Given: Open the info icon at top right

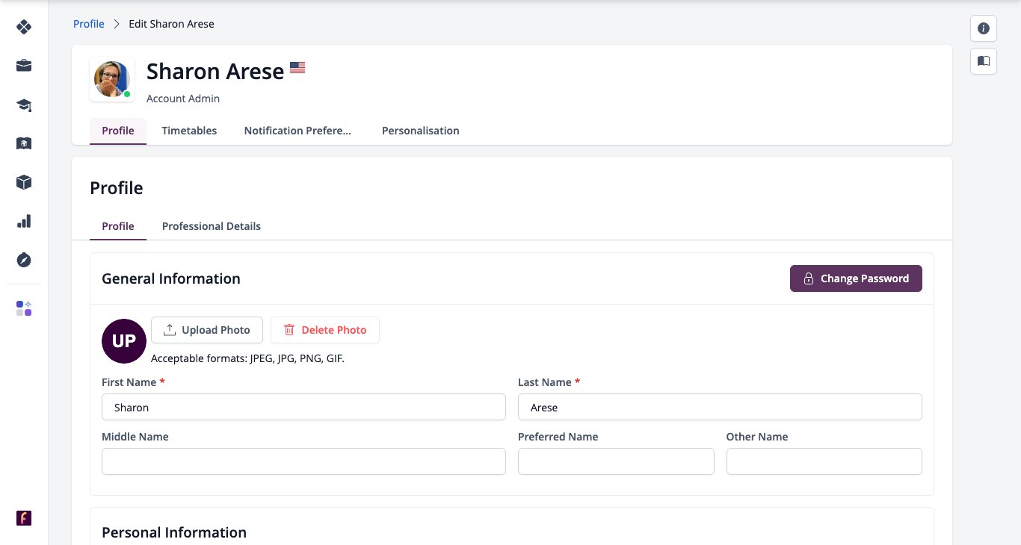Looking at the screenshot, I should coord(984,28).
